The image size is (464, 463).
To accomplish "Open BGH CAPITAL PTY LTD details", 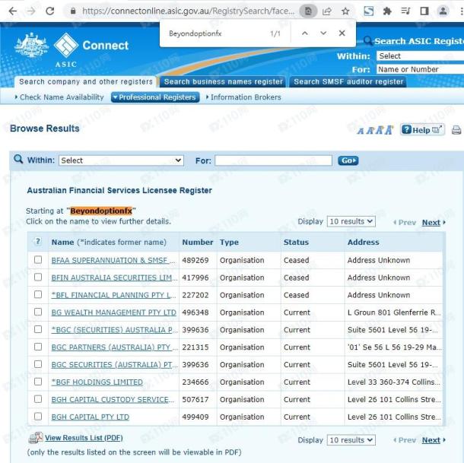I will [x=91, y=417].
